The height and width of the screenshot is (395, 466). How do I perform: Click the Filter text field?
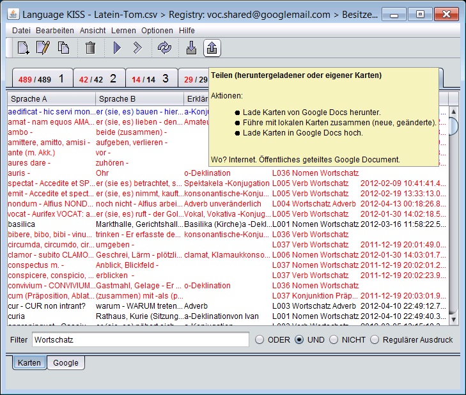pos(141,339)
